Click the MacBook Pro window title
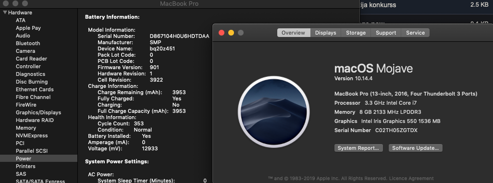 click(x=179, y=4)
